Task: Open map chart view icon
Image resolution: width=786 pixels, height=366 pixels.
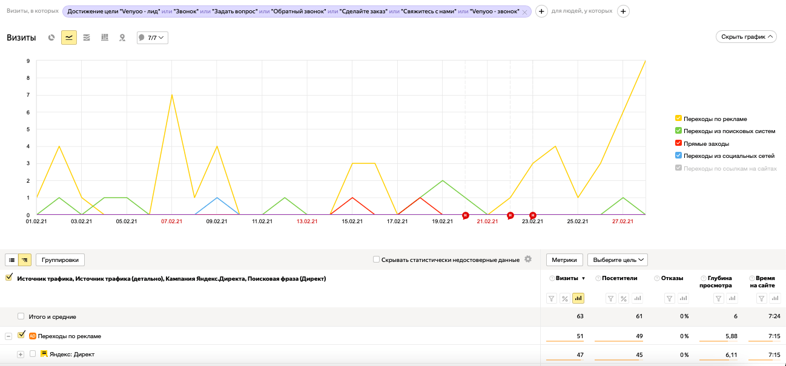Action: pyautogui.click(x=122, y=38)
